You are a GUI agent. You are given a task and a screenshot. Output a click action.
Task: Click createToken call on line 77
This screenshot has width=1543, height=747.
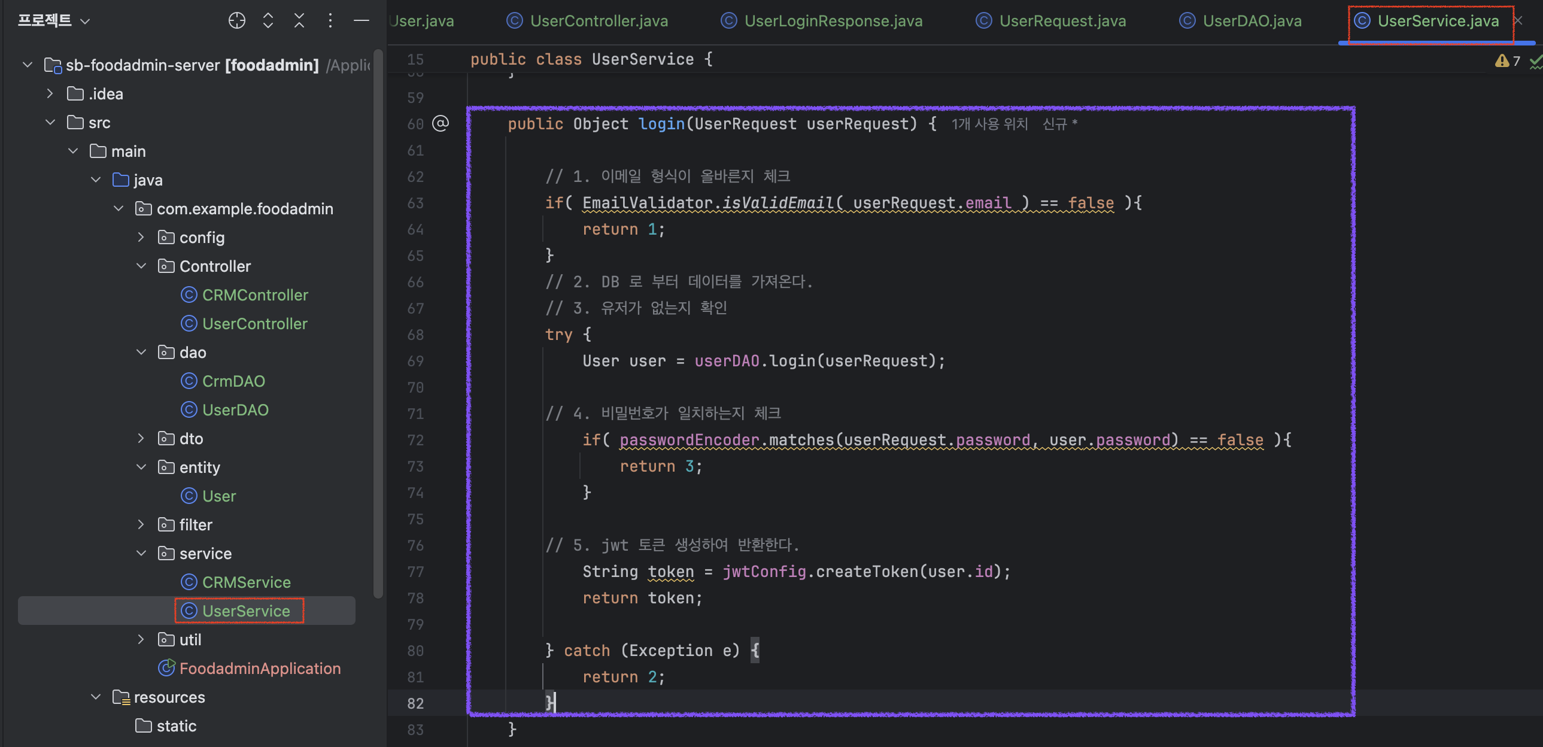(867, 572)
